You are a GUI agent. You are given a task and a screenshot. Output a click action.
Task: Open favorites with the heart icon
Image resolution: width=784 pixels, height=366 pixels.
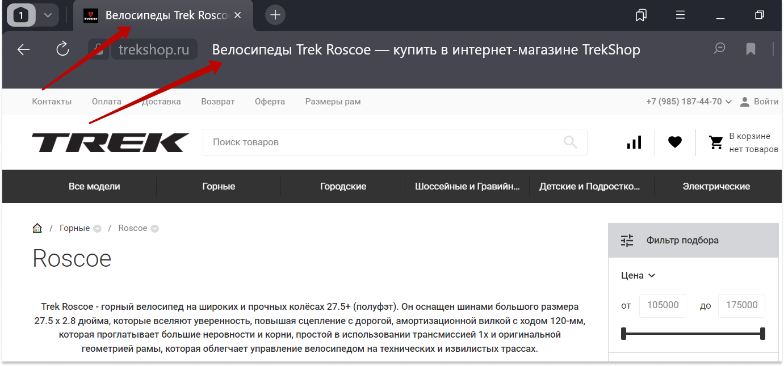675,142
